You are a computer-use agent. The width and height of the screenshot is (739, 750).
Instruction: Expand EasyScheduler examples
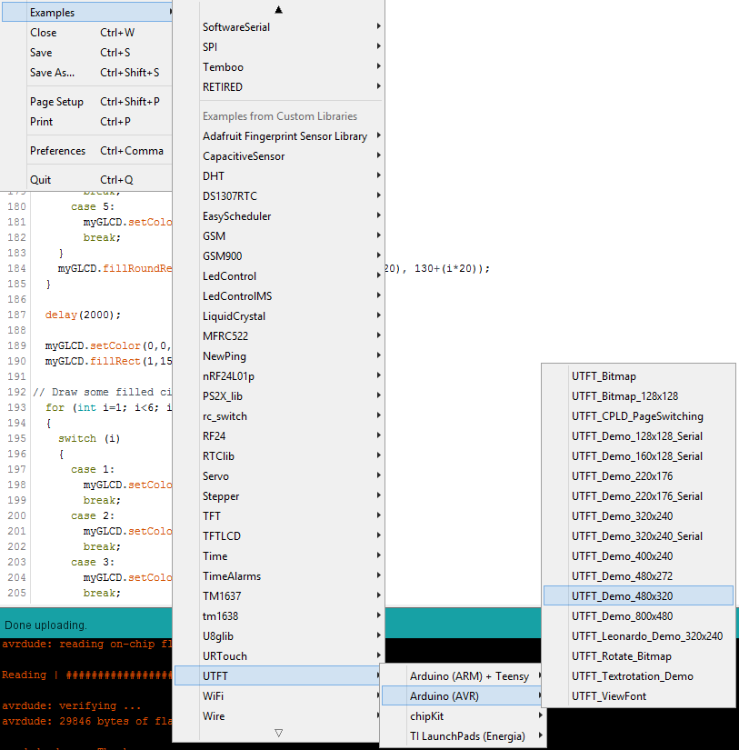[x=278, y=216]
